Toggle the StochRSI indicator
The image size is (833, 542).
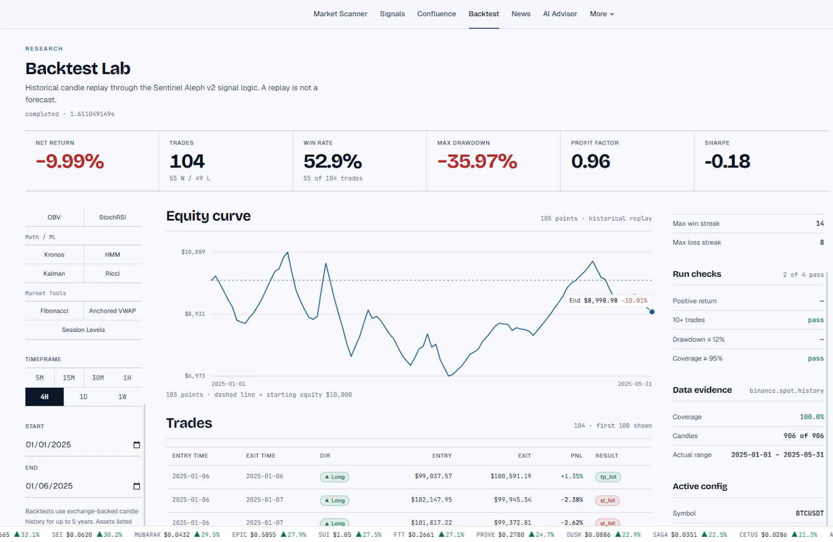coord(112,217)
